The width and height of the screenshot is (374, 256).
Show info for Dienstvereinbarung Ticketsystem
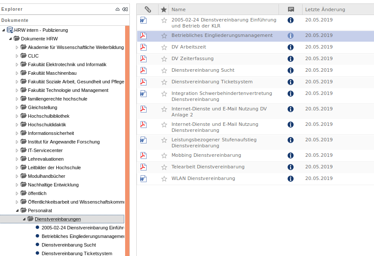point(291,82)
